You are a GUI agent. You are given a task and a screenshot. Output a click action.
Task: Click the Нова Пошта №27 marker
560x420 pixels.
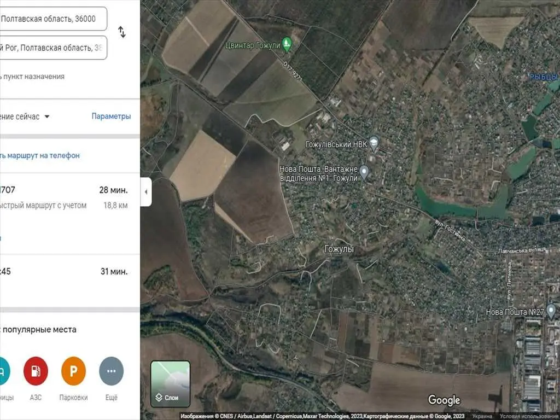pos(551,312)
